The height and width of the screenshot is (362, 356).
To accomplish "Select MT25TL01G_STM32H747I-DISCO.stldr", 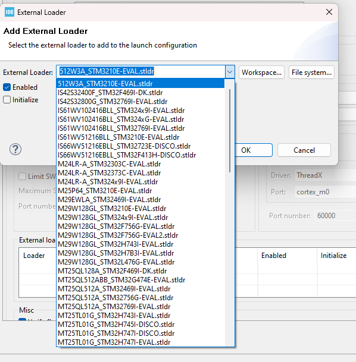I will (x=140, y=333).
